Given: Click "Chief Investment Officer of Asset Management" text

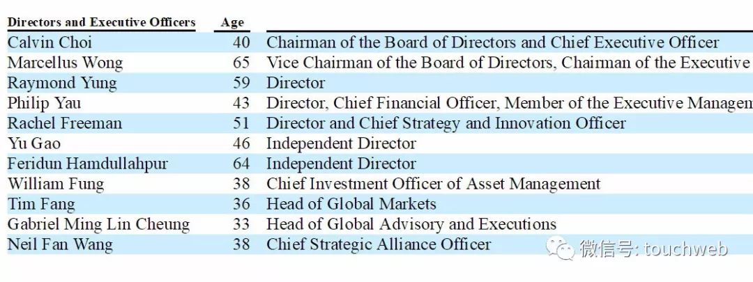Looking at the screenshot, I should (433, 184).
